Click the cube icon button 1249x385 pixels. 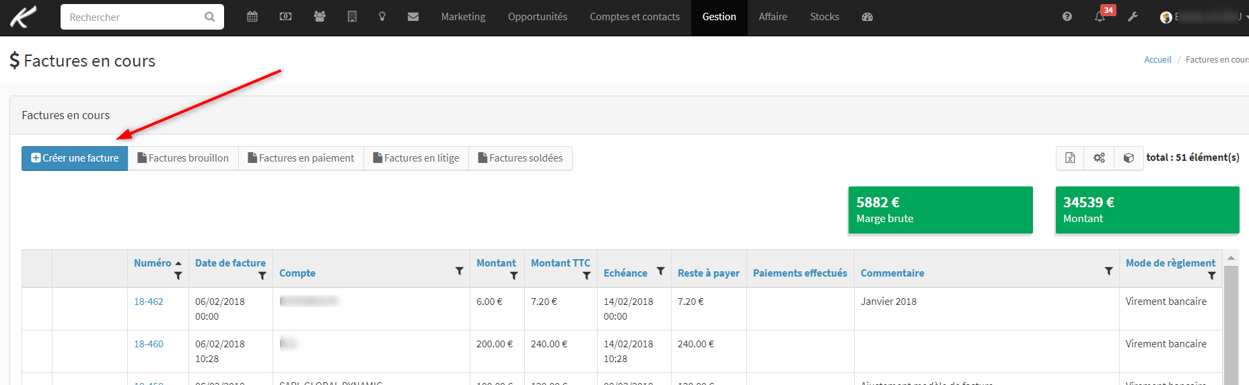coord(1129,158)
